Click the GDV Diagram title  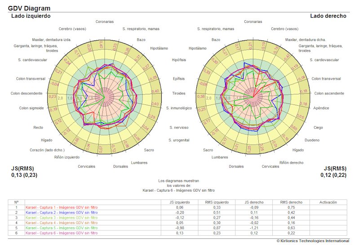click(29, 8)
